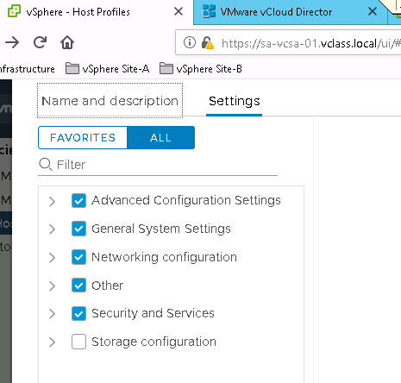The image size is (401, 383).
Task: Close the VMware vCloud Director tab
Action: pos(373,12)
